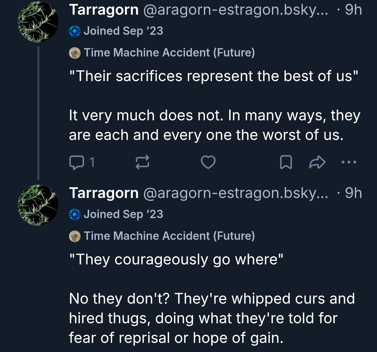Image resolution: width=377 pixels, height=352 pixels.
Task: Click Time Machine Accident label icon, second post
Action: 75,236
